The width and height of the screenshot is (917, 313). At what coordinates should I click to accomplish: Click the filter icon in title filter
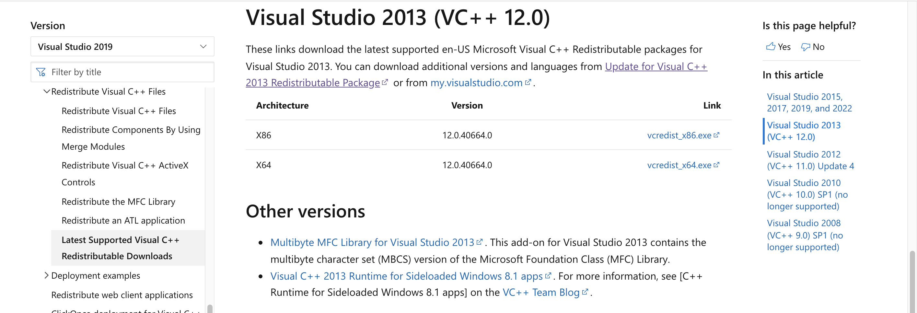41,72
